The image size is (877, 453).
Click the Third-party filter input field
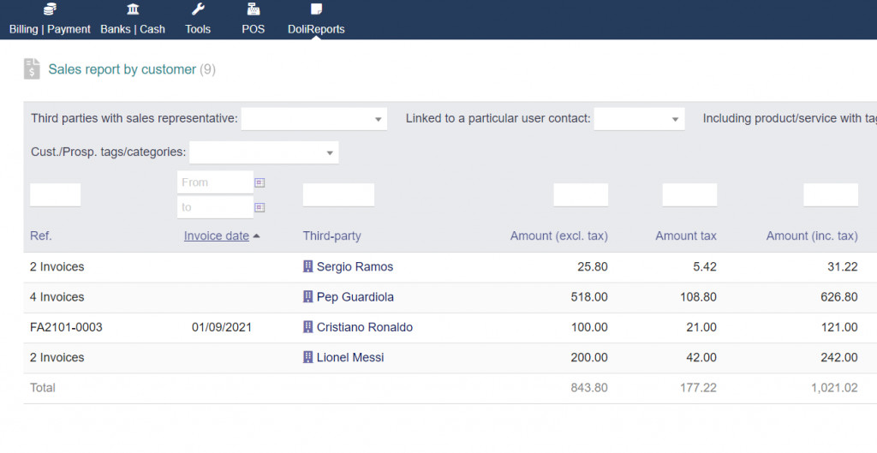pyautogui.click(x=338, y=194)
